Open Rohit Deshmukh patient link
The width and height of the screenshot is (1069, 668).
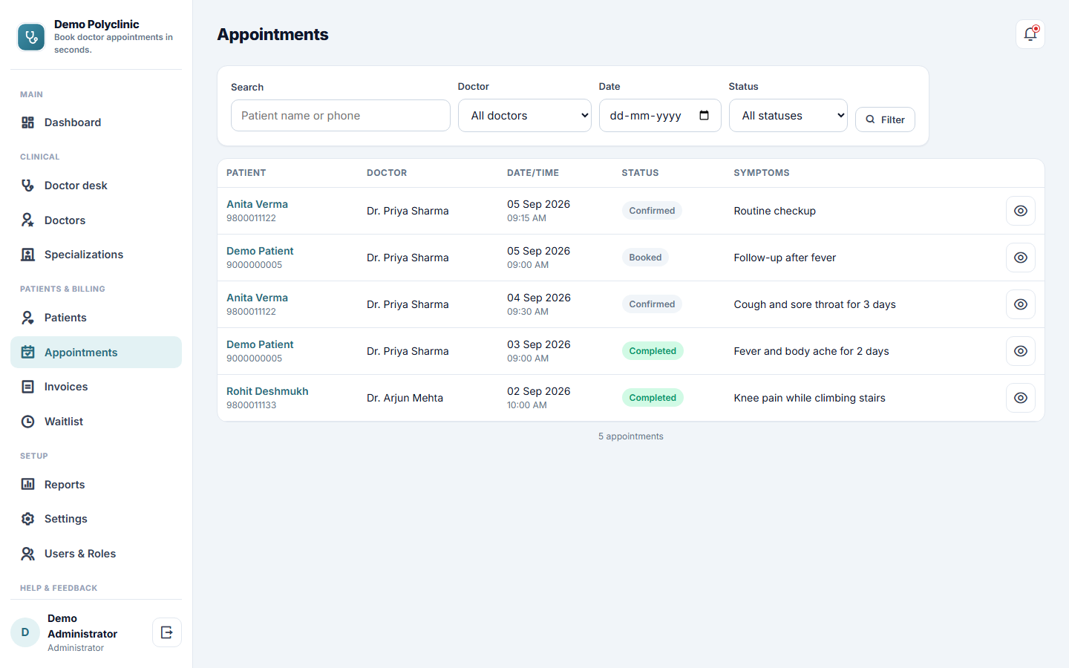pos(267,391)
